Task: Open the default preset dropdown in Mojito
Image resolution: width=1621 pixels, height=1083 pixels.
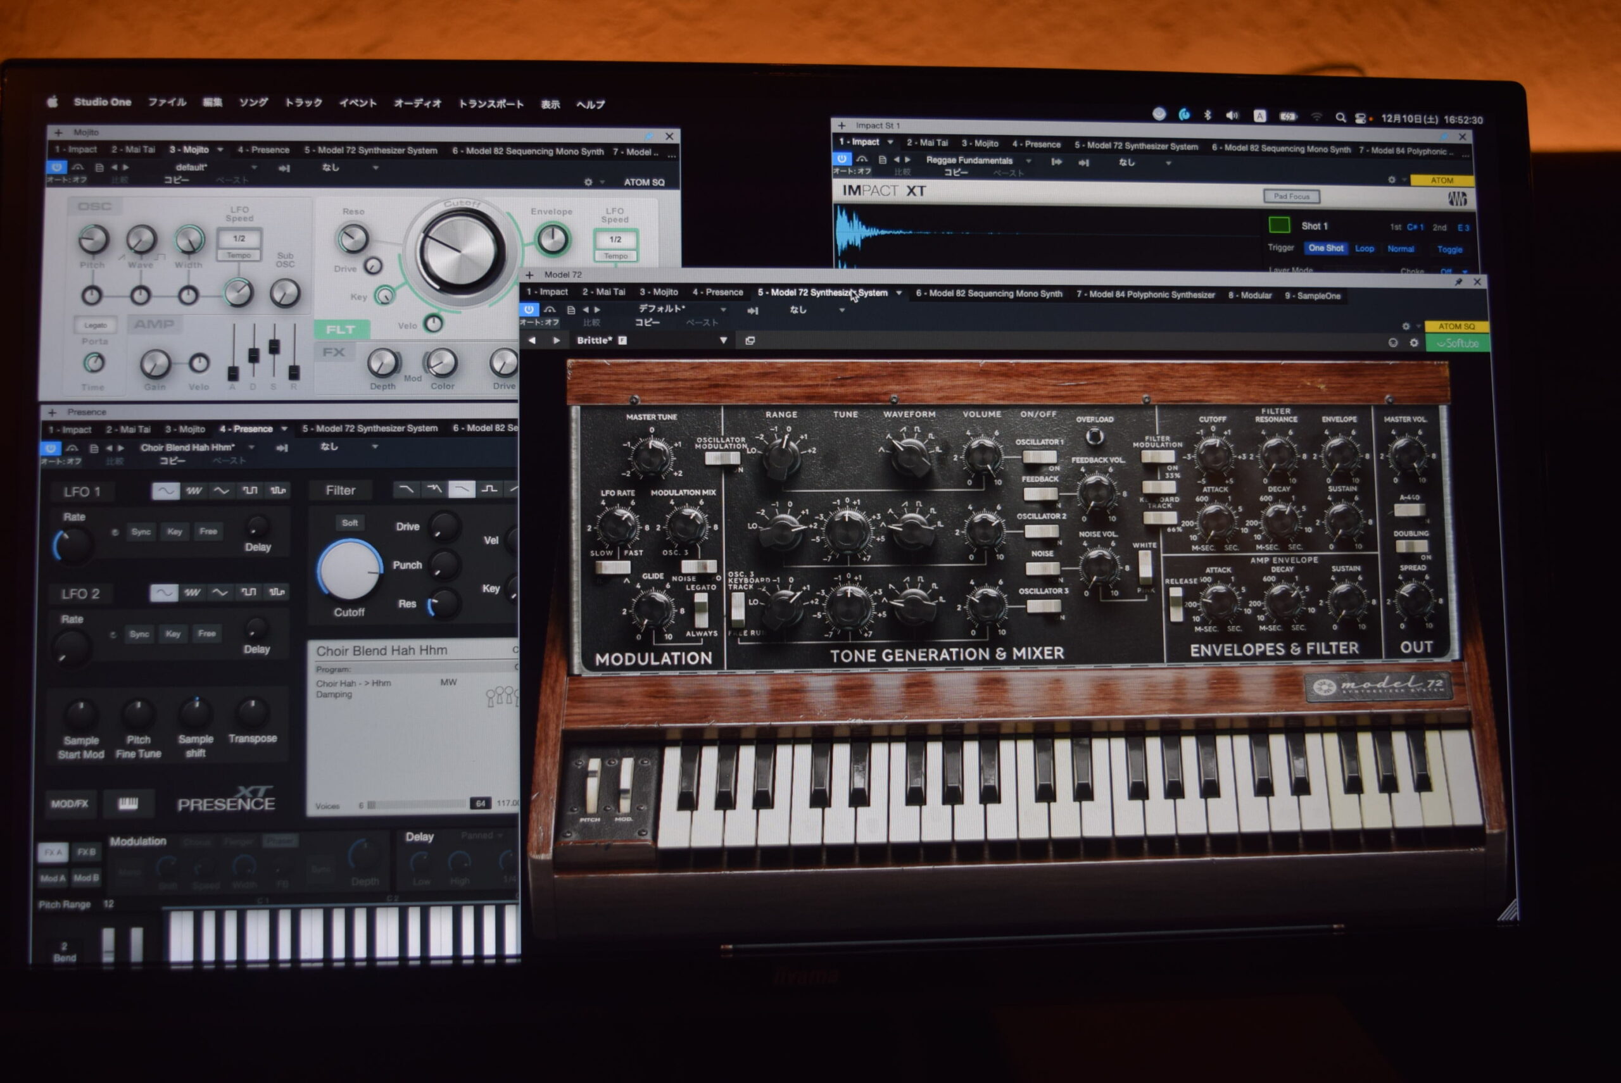Action: click(x=253, y=167)
